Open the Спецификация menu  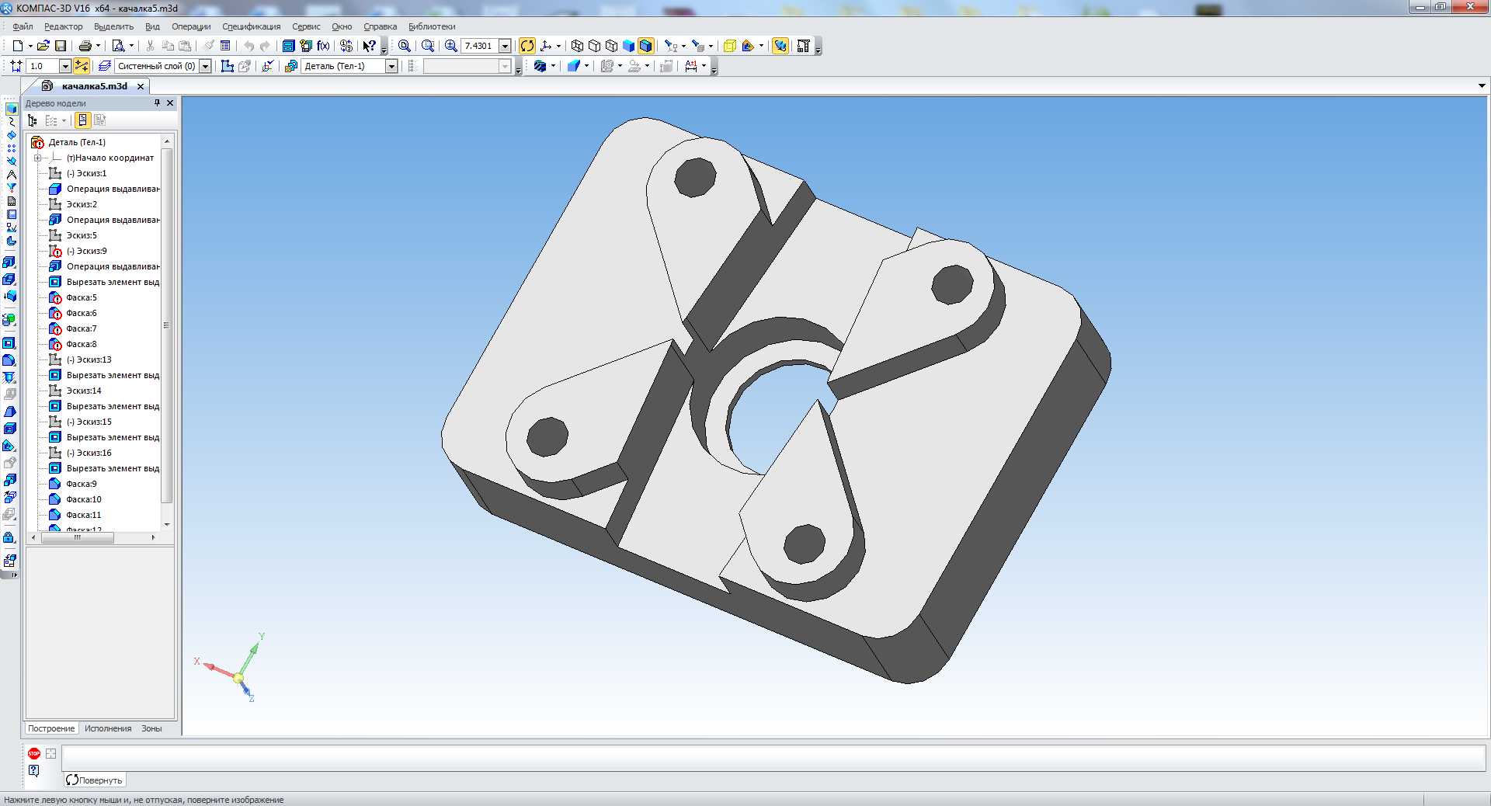coord(251,26)
